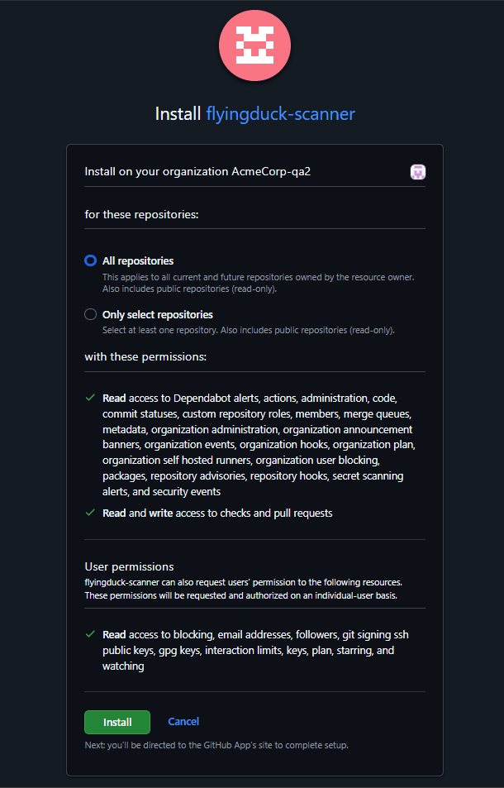Open the flyingduck-scanner app link in title

click(x=280, y=113)
